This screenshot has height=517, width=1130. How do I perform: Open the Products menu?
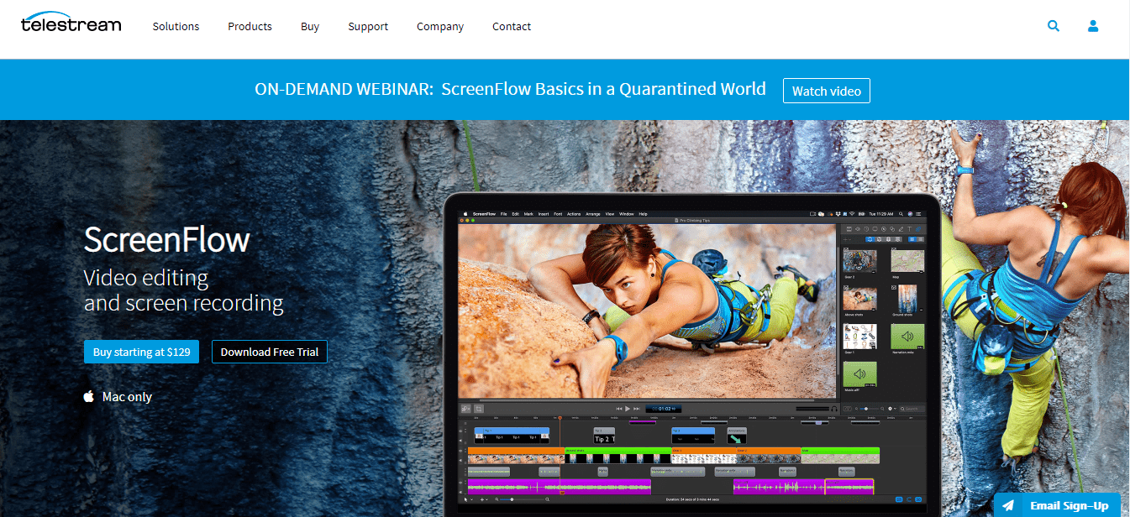[250, 26]
